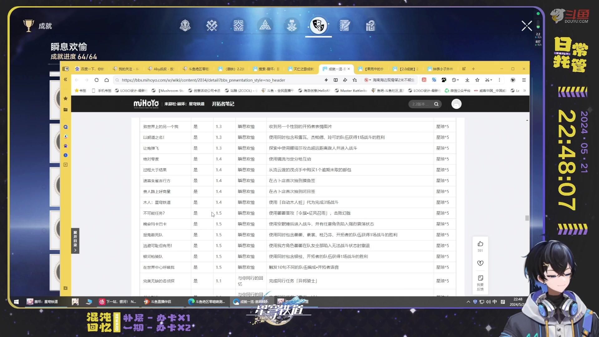Click the browser back arrow button
Image resolution: width=599 pixels, height=337 pixels.
[77, 80]
